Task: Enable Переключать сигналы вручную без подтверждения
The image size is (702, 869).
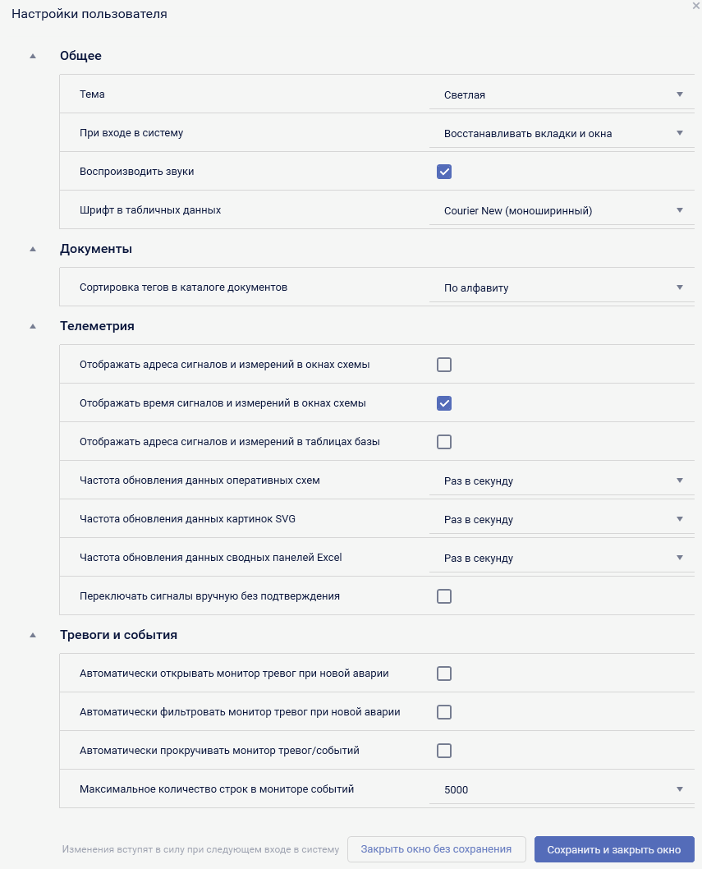Action: [444, 596]
